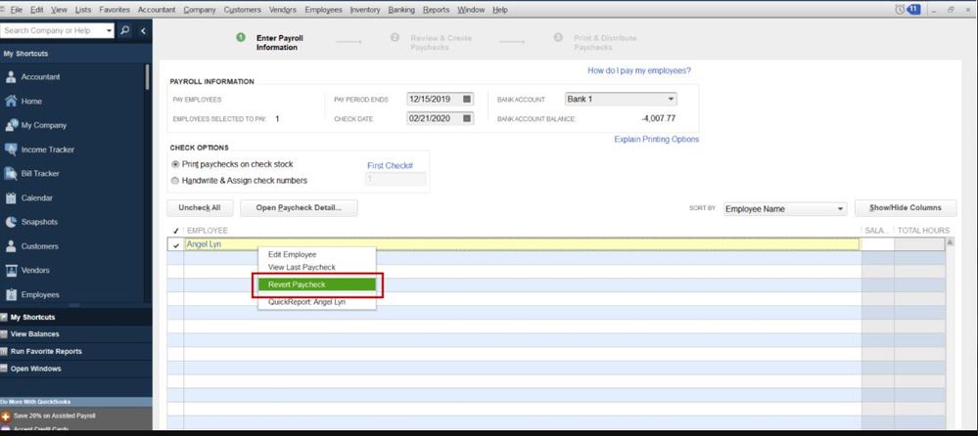Image resolution: width=978 pixels, height=436 pixels.
Task: Click the Check Date field
Action: tap(434, 118)
